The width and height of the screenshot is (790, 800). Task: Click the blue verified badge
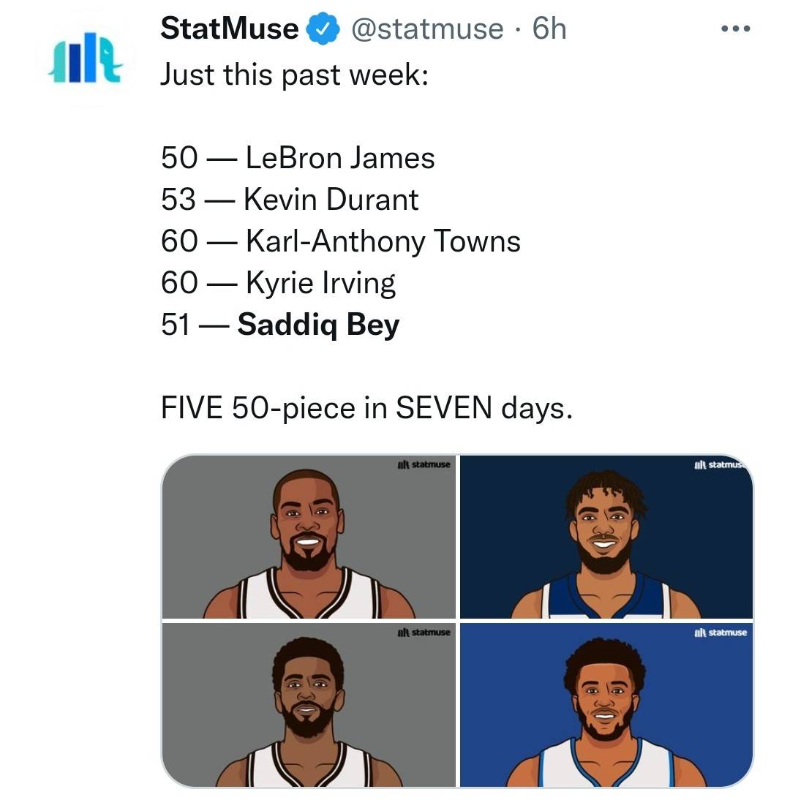[323, 29]
